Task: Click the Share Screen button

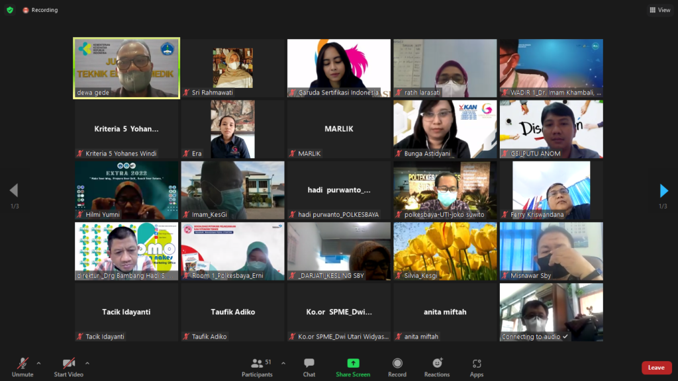Action: click(353, 367)
